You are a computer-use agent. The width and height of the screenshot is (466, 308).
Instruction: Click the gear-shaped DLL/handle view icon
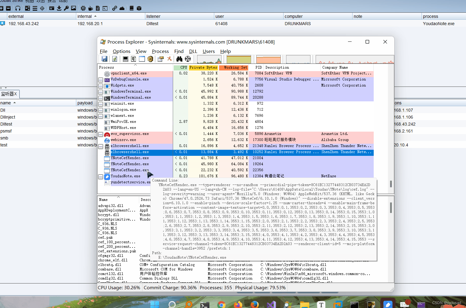click(x=150, y=59)
